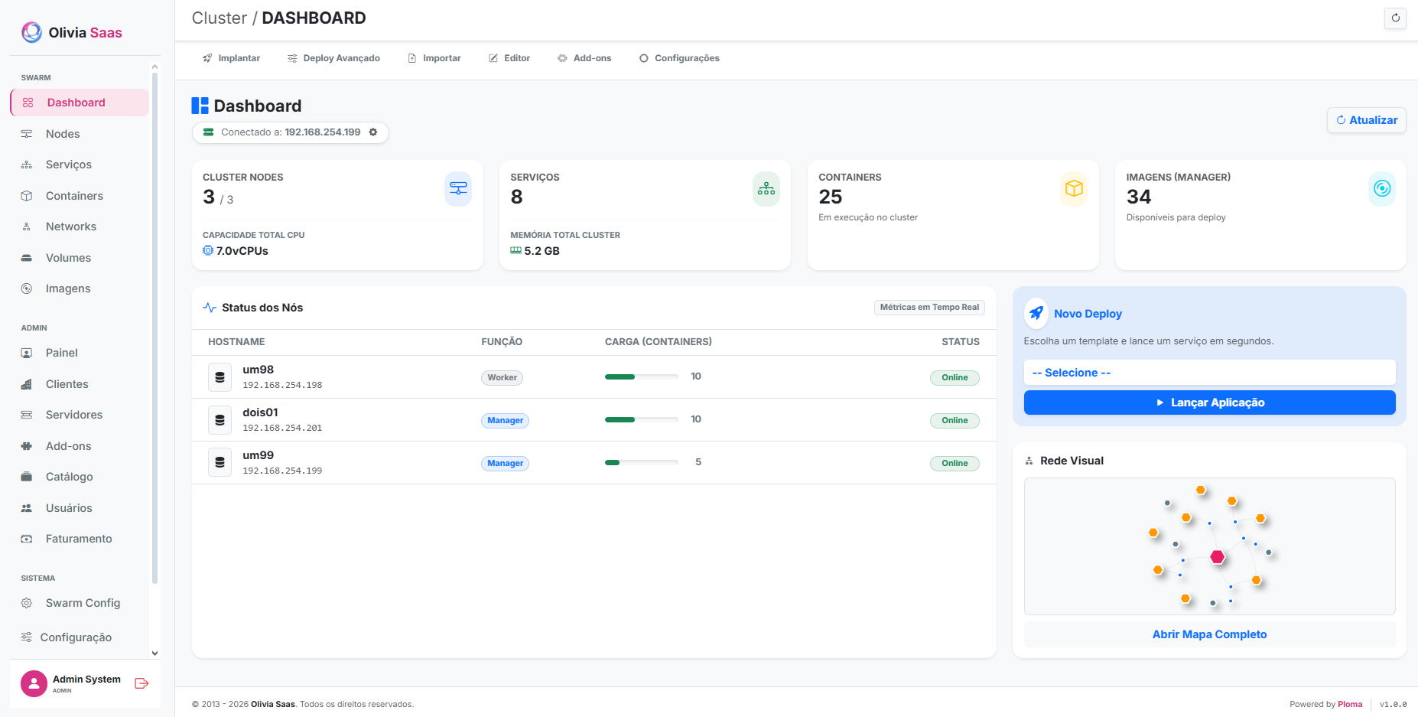This screenshot has height=717, width=1418.
Task: Click Implantar in the toolbar
Action: click(231, 58)
